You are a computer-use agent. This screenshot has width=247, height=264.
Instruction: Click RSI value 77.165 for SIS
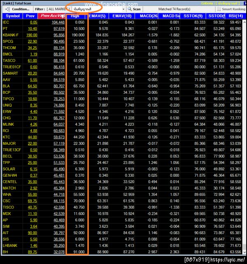click(x=235, y=239)
